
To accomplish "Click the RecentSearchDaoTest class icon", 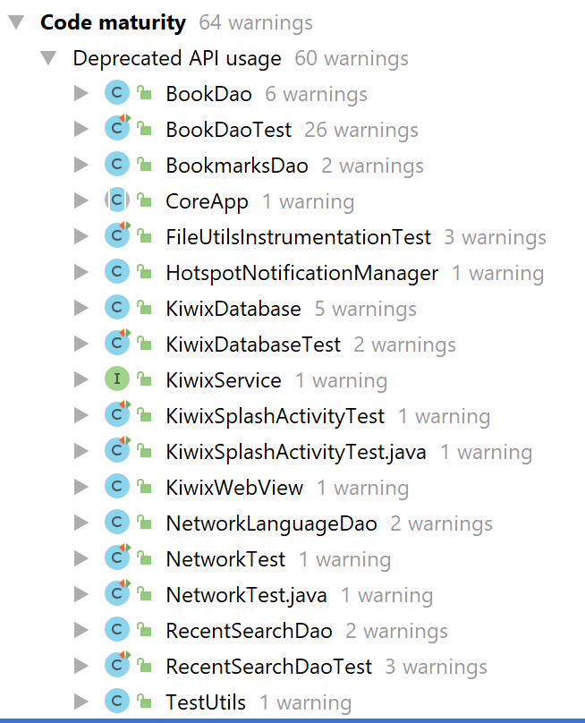I will coord(117,665).
